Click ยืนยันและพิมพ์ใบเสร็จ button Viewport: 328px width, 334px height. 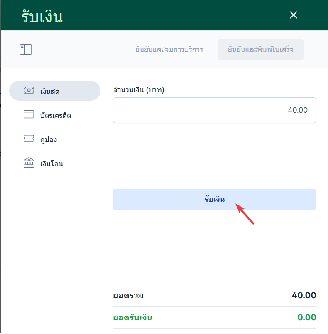pyautogui.click(x=260, y=49)
